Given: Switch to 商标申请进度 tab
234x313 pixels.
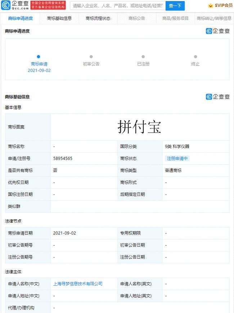Looking at the screenshot, I should tap(21, 18).
